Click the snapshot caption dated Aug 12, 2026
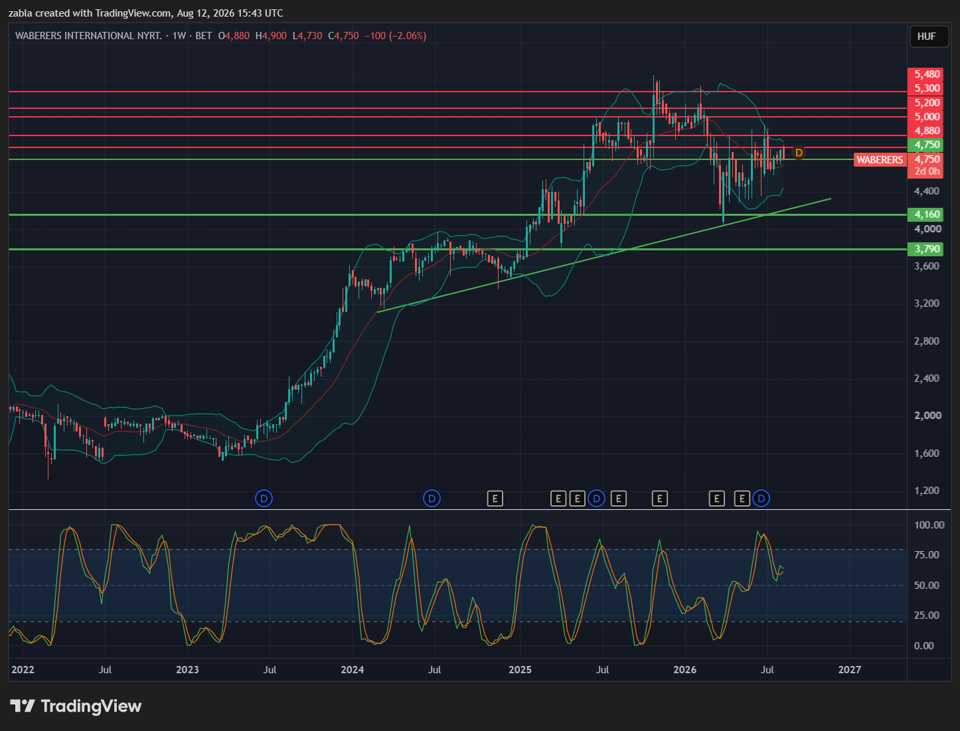Screen dimensions: 960x731 point(146,13)
